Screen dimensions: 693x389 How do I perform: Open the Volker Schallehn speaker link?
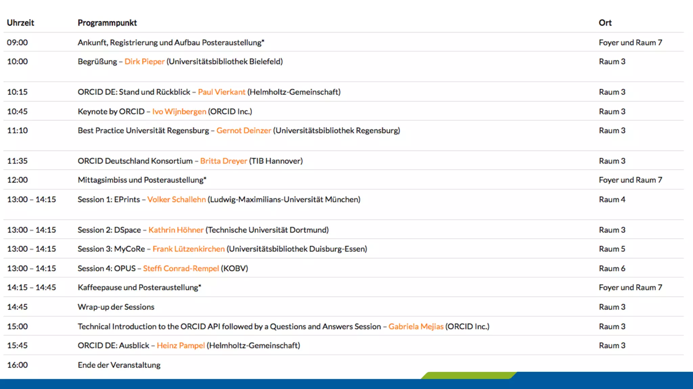coord(176,199)
